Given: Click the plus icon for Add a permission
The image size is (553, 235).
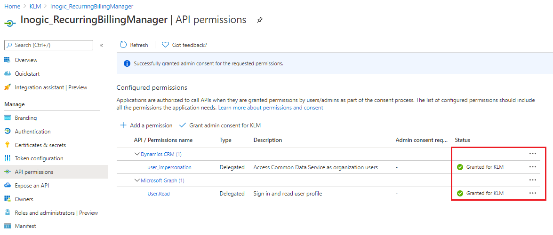Looking at the screenshot, I should 123,125.
